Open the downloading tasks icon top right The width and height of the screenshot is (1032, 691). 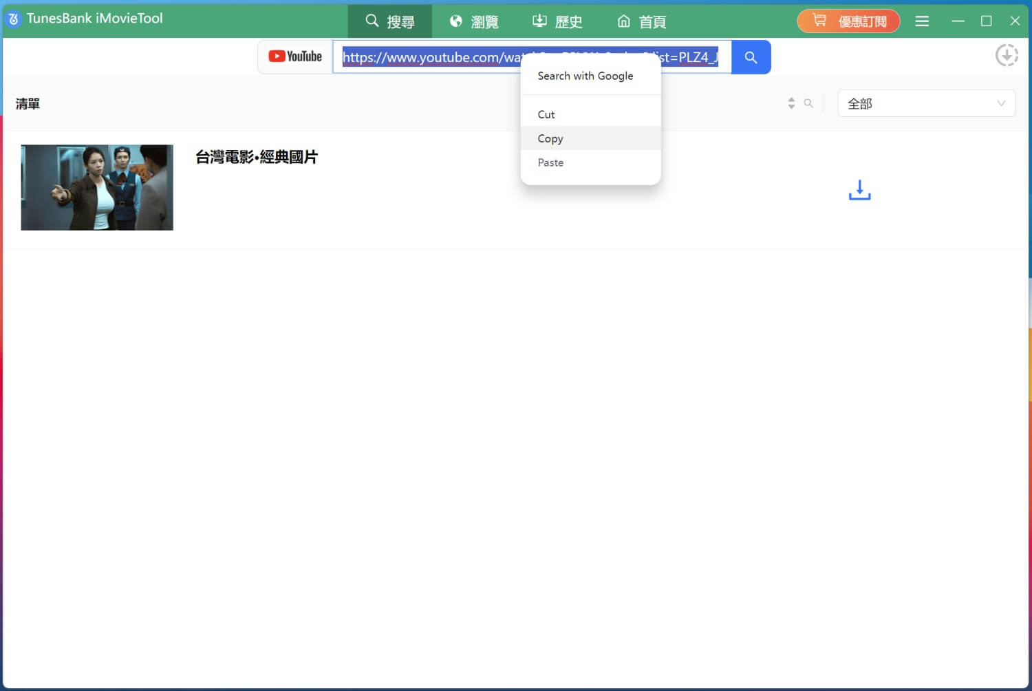pyautogui.click(x=1007, y=54)
